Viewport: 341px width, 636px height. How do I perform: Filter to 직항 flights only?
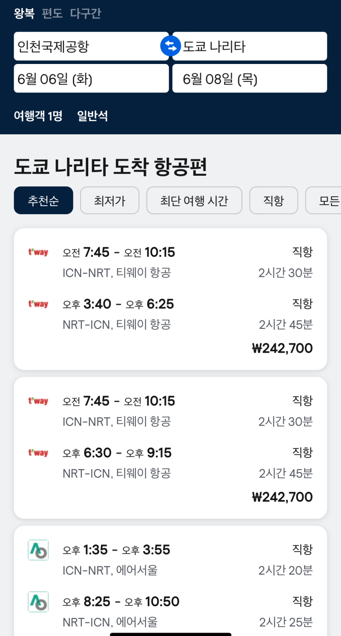coord(274,200)
